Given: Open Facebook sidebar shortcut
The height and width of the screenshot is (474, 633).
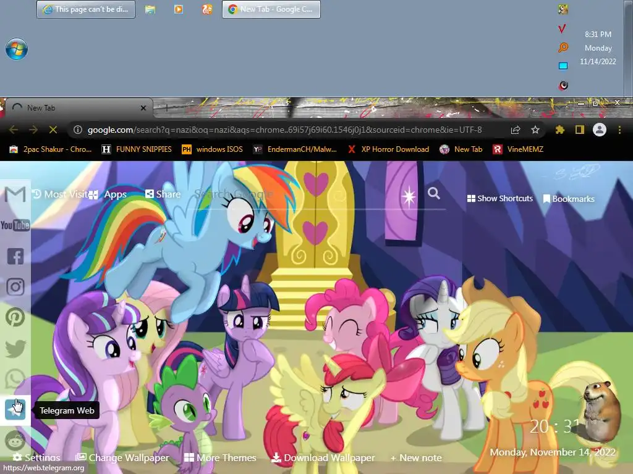Looking at the screenshot, I should (15, 256).
